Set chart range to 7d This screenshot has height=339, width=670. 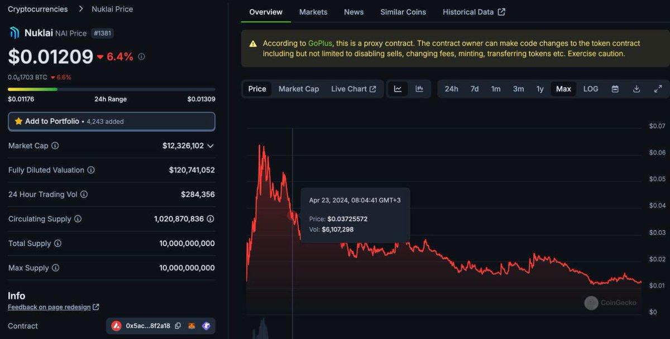tap(475, 89)
